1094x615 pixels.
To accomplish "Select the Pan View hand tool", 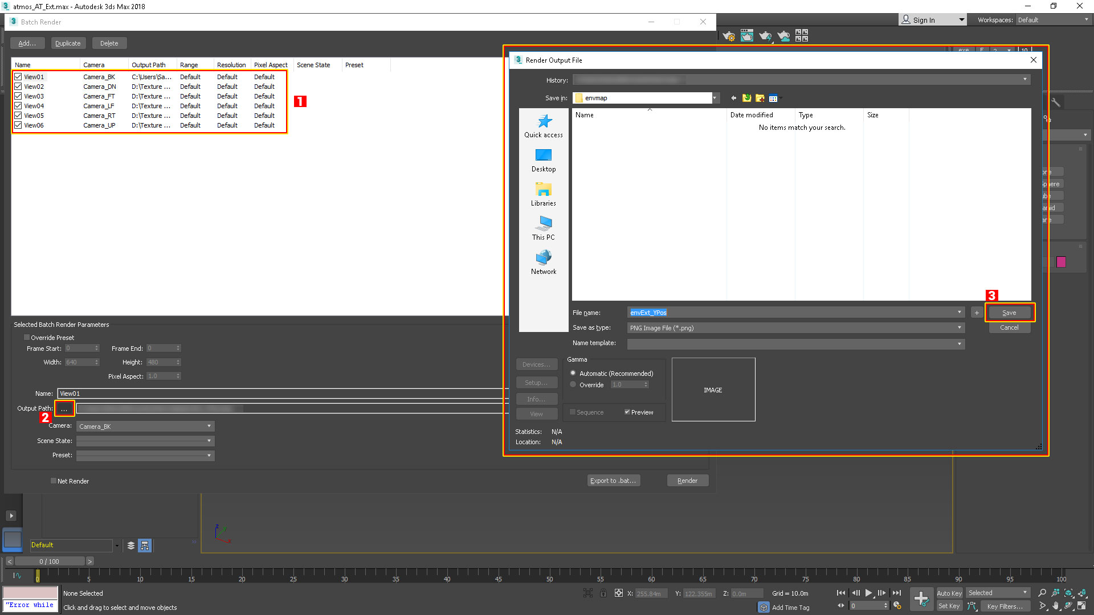I will point(1055,606).
